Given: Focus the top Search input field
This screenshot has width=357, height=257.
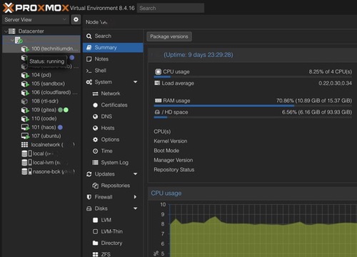Looking at the screenshot, I should 171,8.
